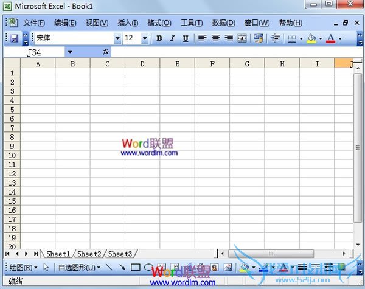The width and height of the screenshot is (365, 289).
Task: Click the Excel workbook icon in menu bar
Action: click(13, 23)
